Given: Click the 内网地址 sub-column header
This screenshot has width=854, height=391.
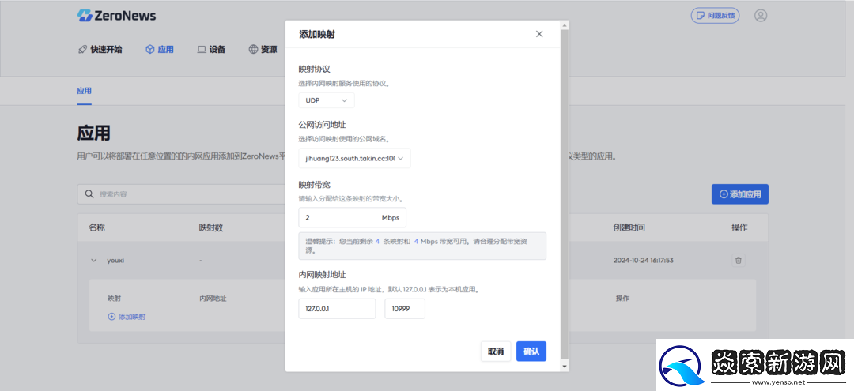Looking at the screenshot, I should [213, 299].
